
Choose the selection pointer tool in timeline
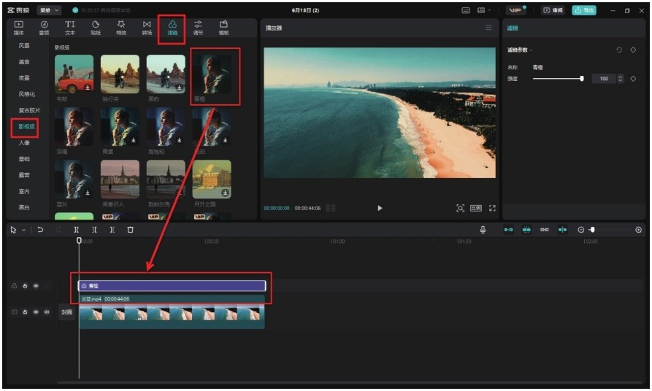click(13, 230)
